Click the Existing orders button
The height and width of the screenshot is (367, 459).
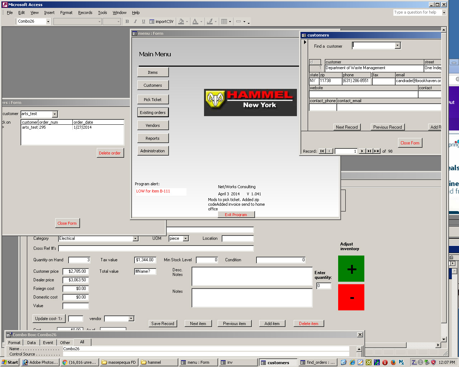(153, 113)
